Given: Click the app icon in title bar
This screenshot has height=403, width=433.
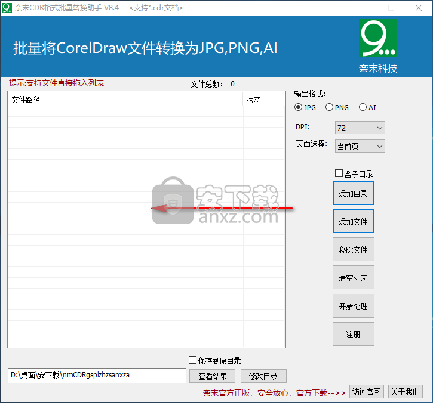Looking at the screenshot, I should 8,8.
